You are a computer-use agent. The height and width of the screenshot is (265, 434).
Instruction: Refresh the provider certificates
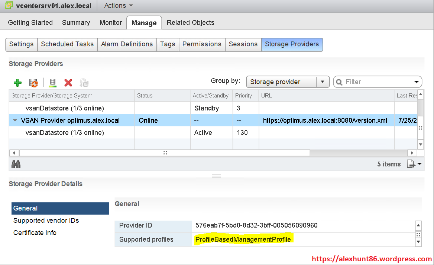coord(84,83)
